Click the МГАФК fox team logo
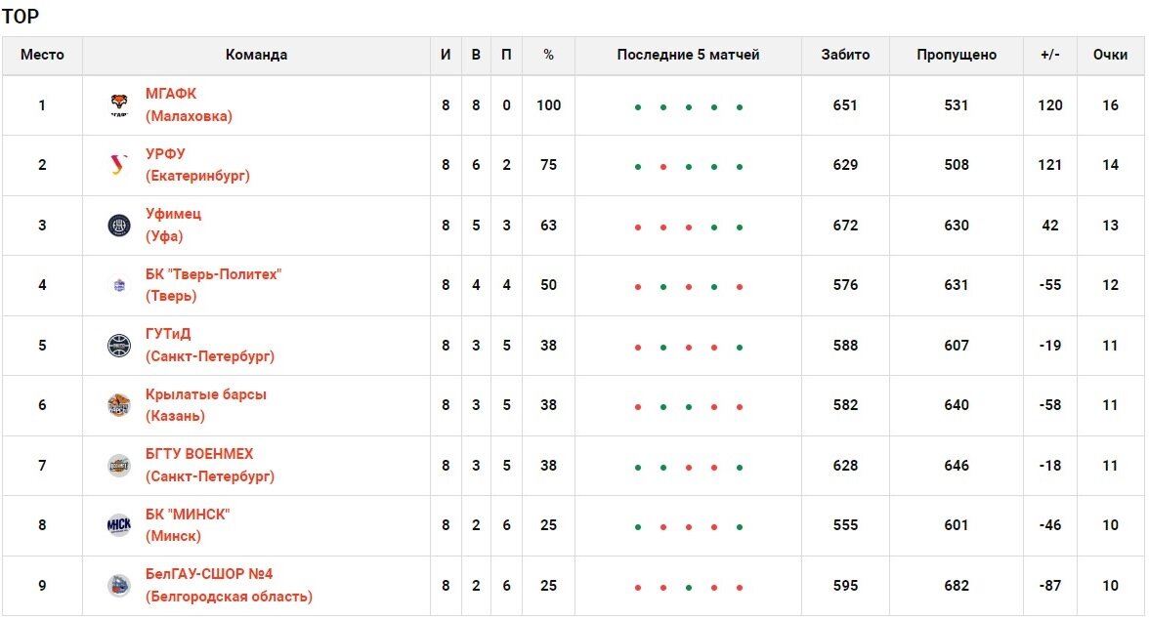The height and width of the screenshot is (619, 1149). (x=119, y=104)
